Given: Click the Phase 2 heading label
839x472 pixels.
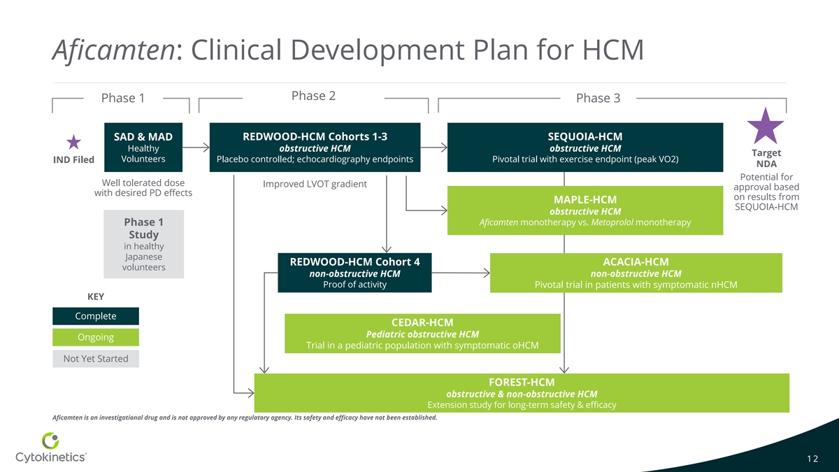Looking at the screenshot, I should pos(313,96).
